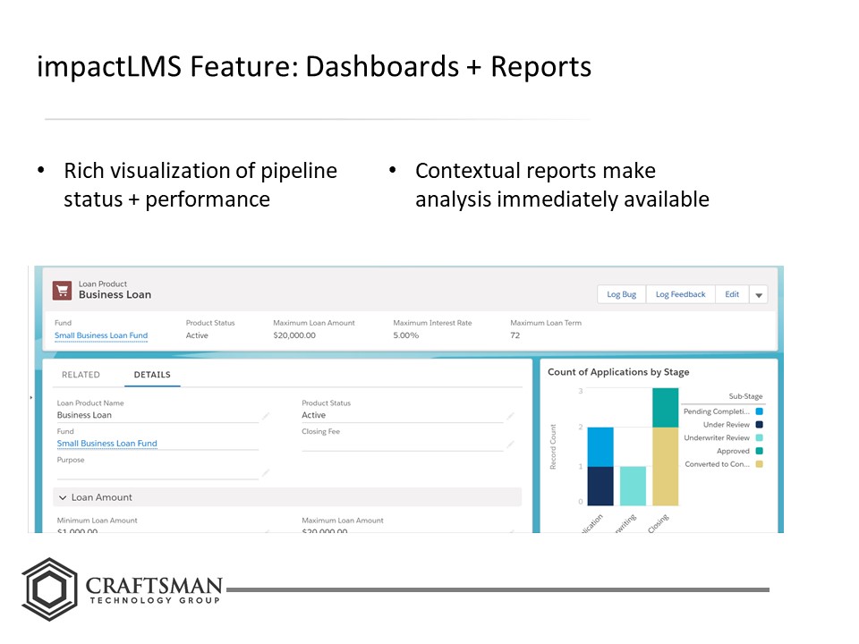This screenshot has width=859, height=644.
Task: Switch to the DETAILS tab
Action: [152, 375]
